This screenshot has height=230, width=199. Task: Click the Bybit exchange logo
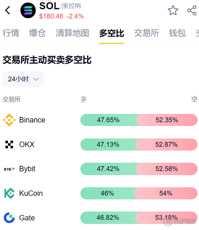tap(9, 169)
